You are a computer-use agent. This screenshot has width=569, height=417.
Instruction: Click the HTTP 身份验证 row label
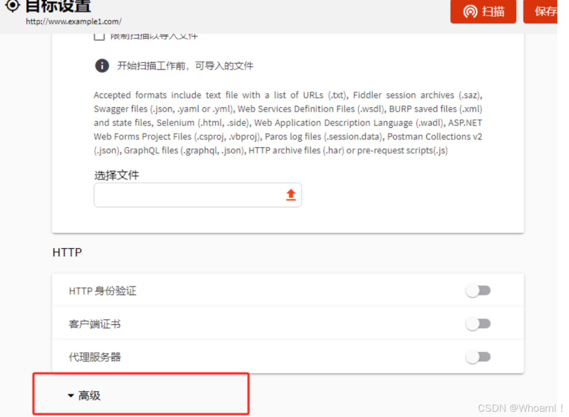click(x=103, y=291)
